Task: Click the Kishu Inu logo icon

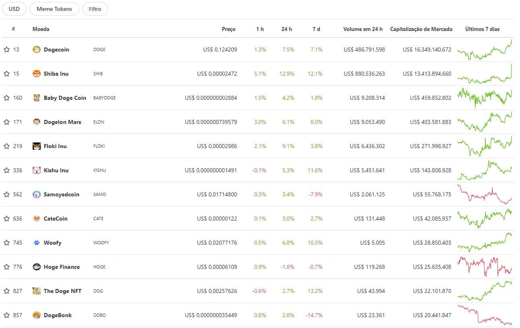Action: pos(37,170)
